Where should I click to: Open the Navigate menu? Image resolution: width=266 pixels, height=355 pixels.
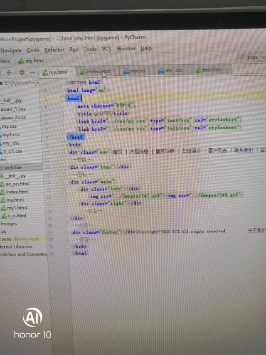11,50
